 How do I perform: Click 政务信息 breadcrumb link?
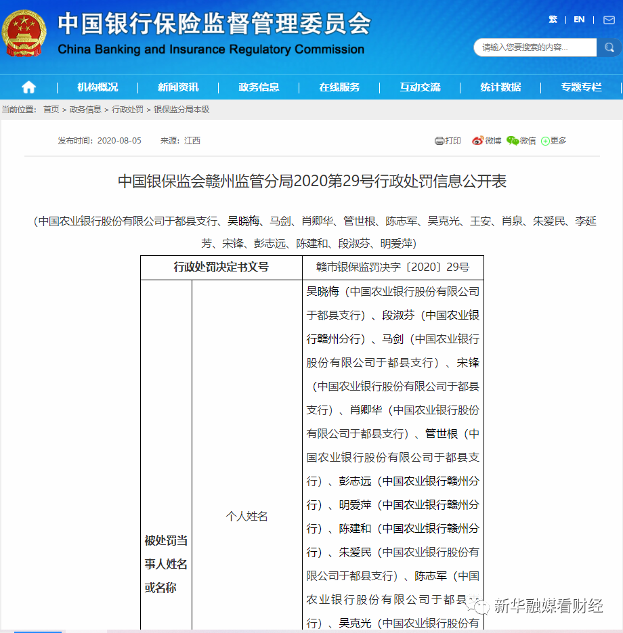tap(85, 110)
